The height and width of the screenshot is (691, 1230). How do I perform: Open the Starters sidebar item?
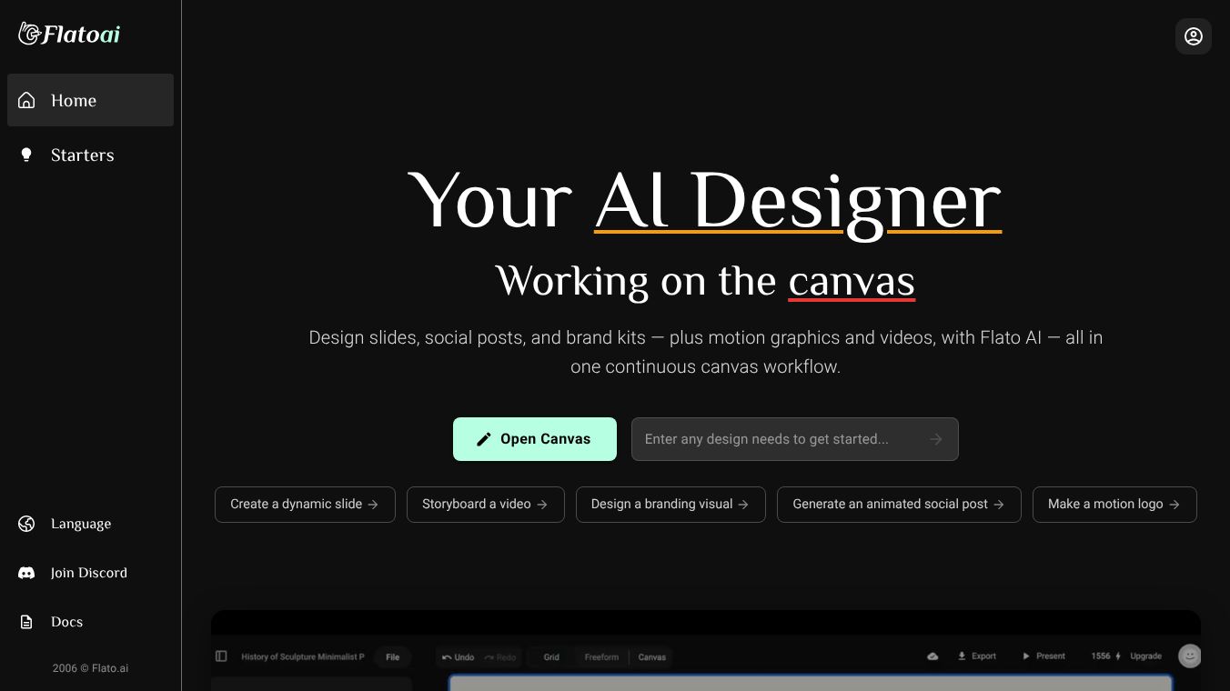[x=90, y=155]
